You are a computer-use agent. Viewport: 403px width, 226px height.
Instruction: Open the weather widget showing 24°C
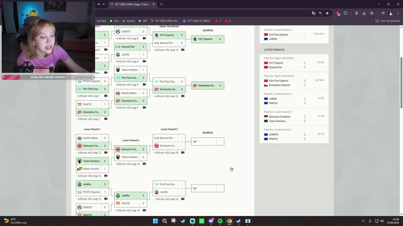coord(15,221)
